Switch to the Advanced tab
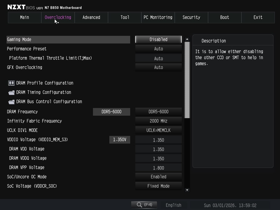 pyautogui.click(x=91, y=17)
